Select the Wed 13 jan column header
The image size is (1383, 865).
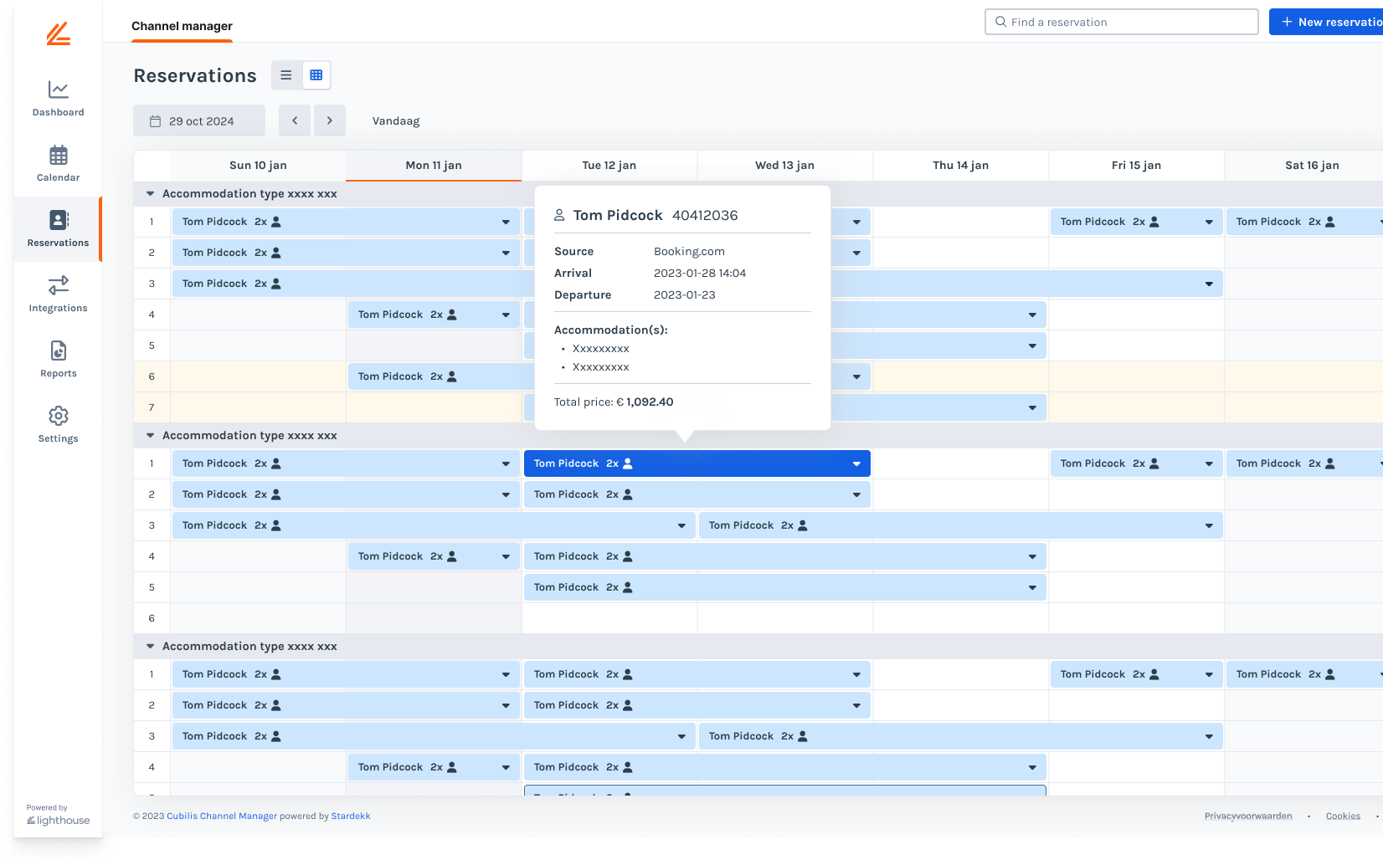coord(785,166)
